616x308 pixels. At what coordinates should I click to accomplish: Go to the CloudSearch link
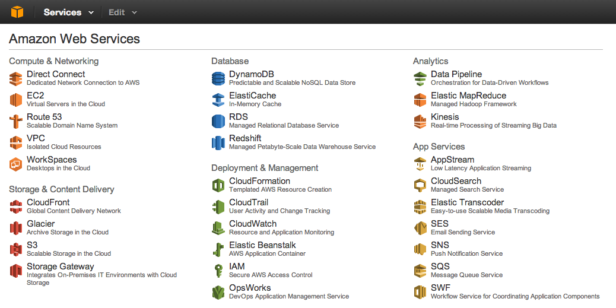[x=456, y=181]
